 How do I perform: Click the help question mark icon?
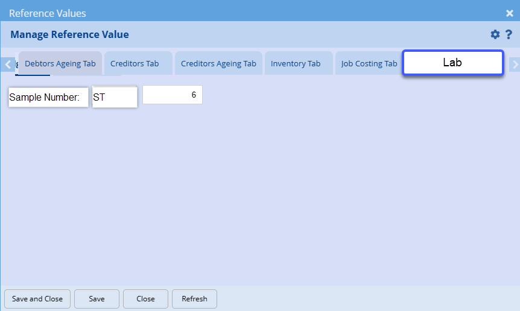click(x=509, y=34)
